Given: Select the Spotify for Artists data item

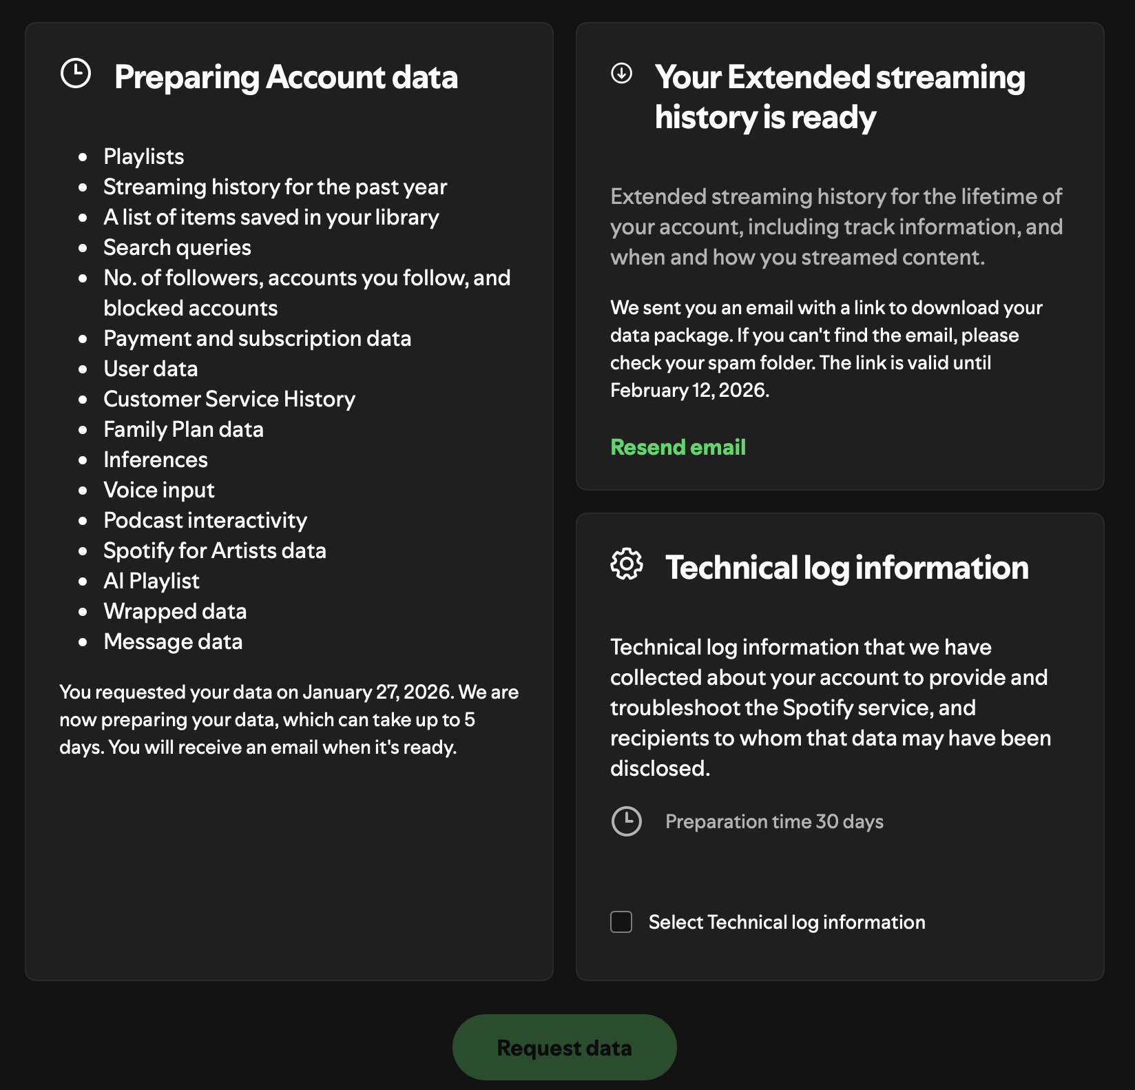Looking at the screenshot, I should [215, 551].
